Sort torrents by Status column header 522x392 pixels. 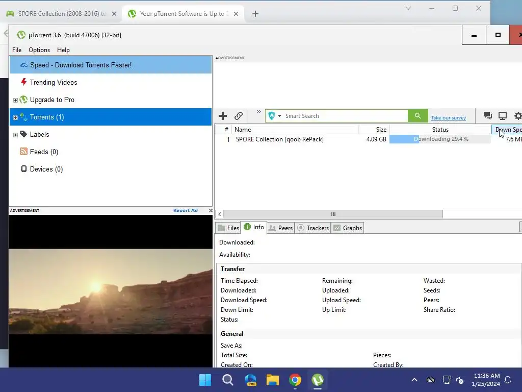(x=440, y=130)
